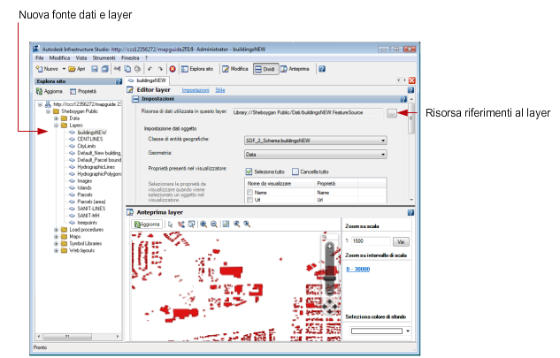Click the 0 - 30000 scale range link
The width and height of the screenshot is (560, 358).
pos(358,269)
